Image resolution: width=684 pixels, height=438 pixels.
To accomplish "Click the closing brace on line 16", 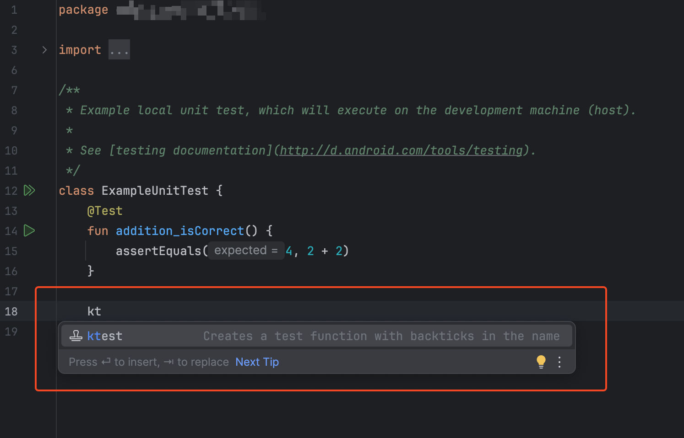I will 91,271.
